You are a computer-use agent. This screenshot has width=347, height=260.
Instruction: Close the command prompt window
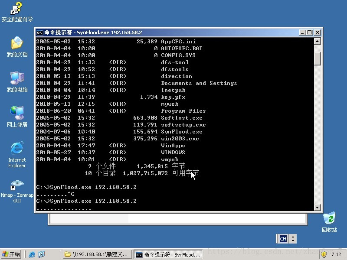pyautogui.click(x=318, y=32)
